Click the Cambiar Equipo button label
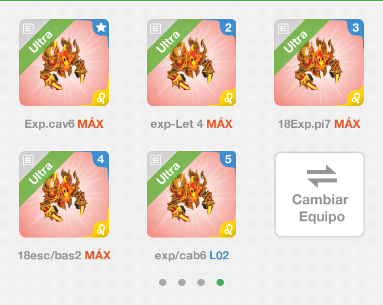 click(x=320, y=208)
